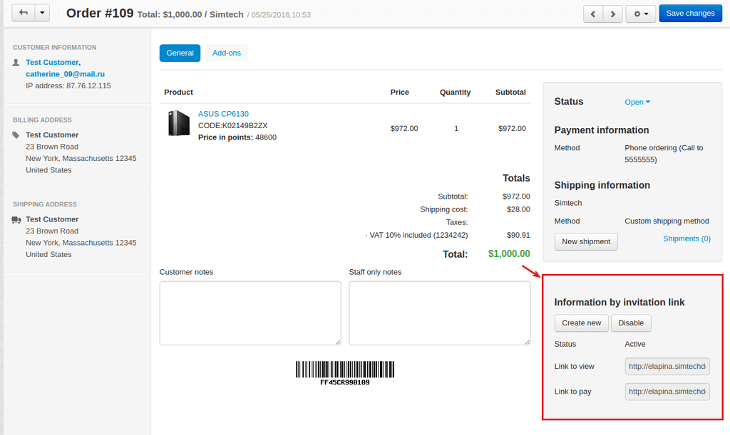The image size is (730, 435).
Task: Click the catherine_09@mail.ru email link
Action: pos(64,74)
